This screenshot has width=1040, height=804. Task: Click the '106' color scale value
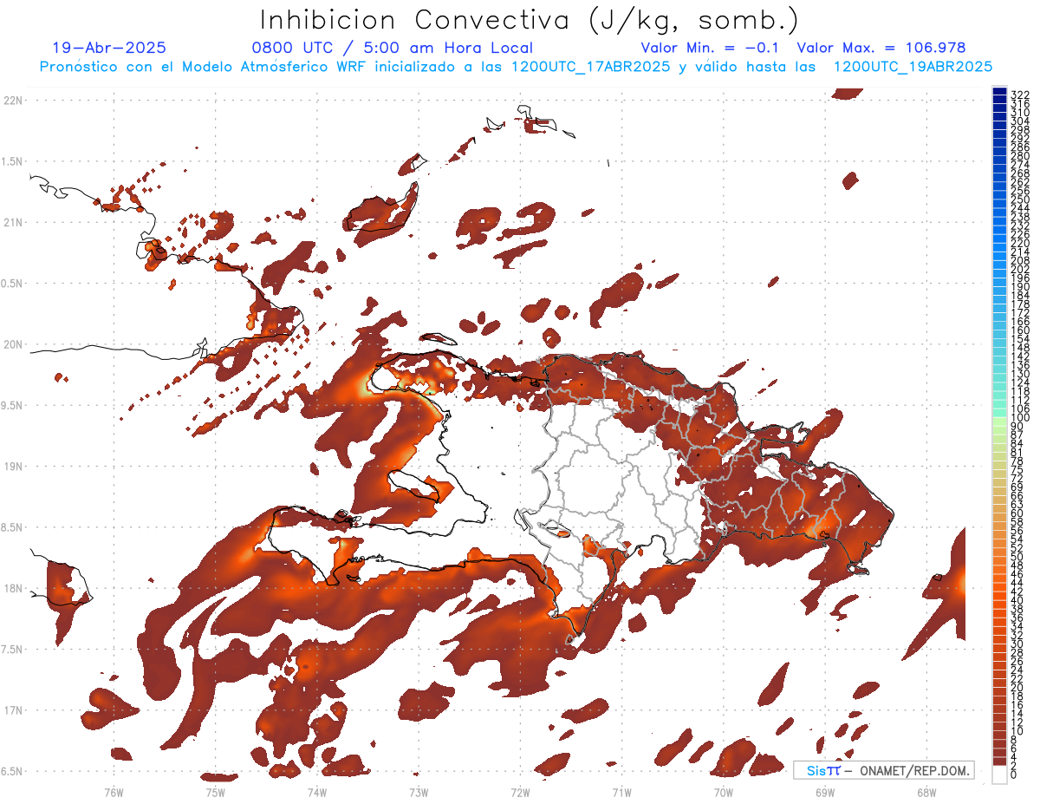pyautogui.click(x=1020, y=409)
